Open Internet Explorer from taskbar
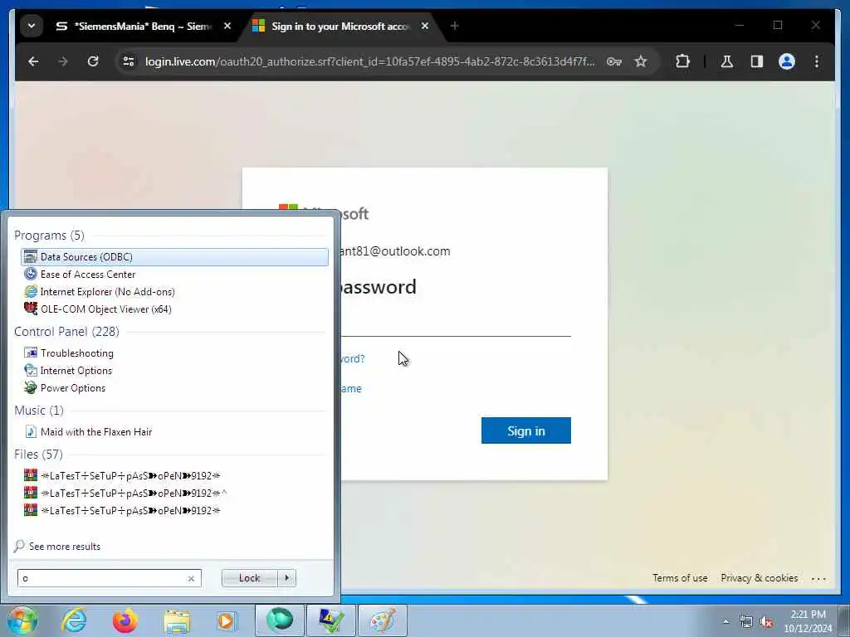The width and height of the screenshot is (850, 637). [x=74, y=620]
